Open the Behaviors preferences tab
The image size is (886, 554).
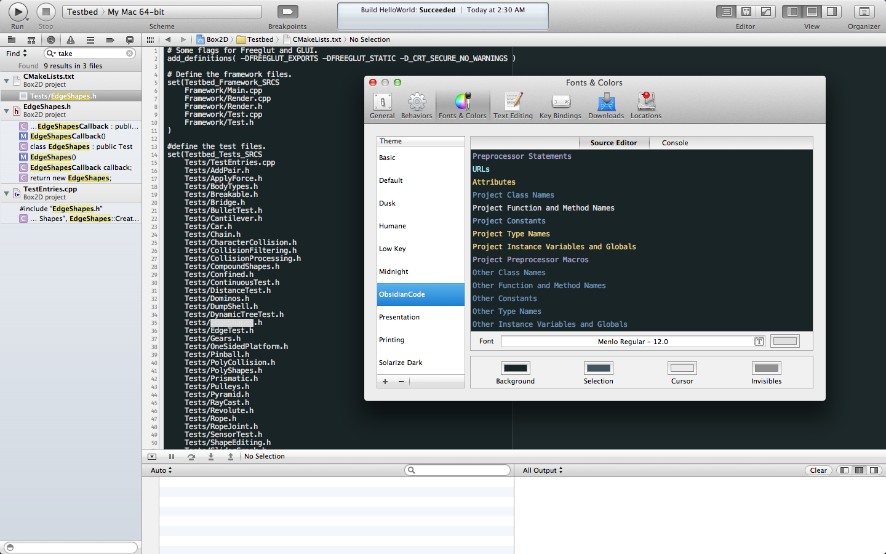pos(417,105)
